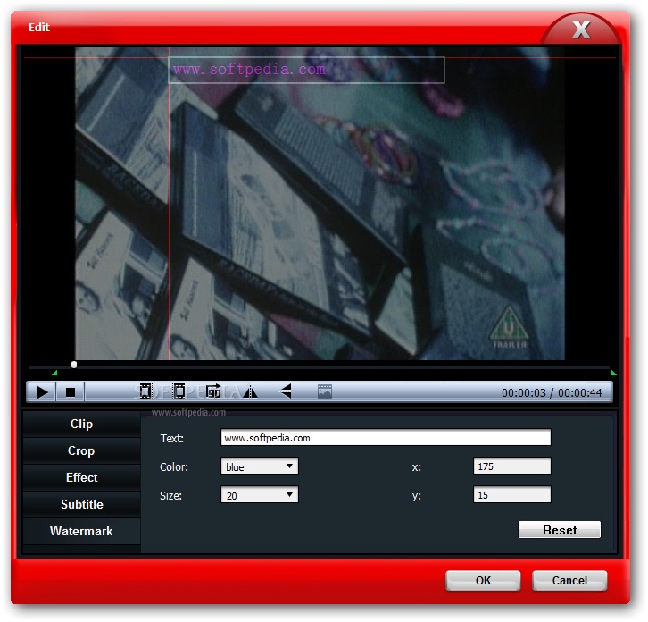Image resolution: width=648 pixels, height=622 pixels.
Task: Select the watermark text box on video
Action: tap(306, 70)
